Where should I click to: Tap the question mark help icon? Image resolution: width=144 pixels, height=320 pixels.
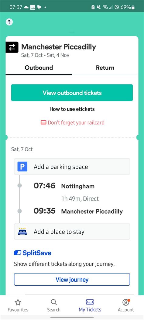pos(9,22)
